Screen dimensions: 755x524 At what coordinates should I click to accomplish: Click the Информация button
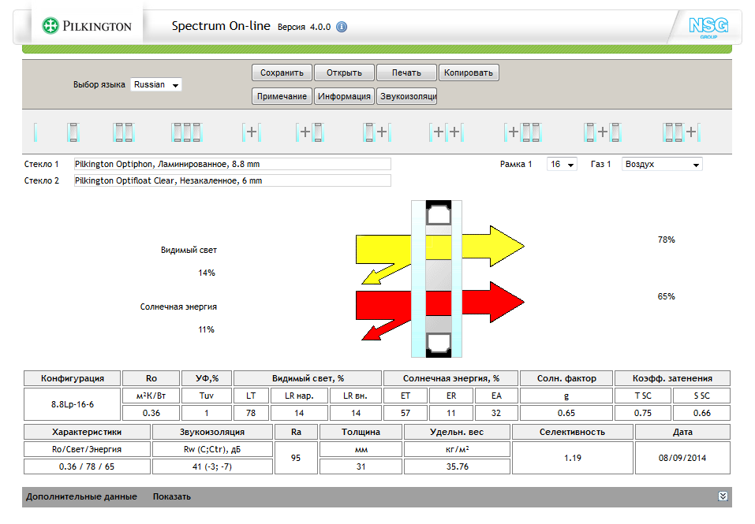[x=344, y=96]
